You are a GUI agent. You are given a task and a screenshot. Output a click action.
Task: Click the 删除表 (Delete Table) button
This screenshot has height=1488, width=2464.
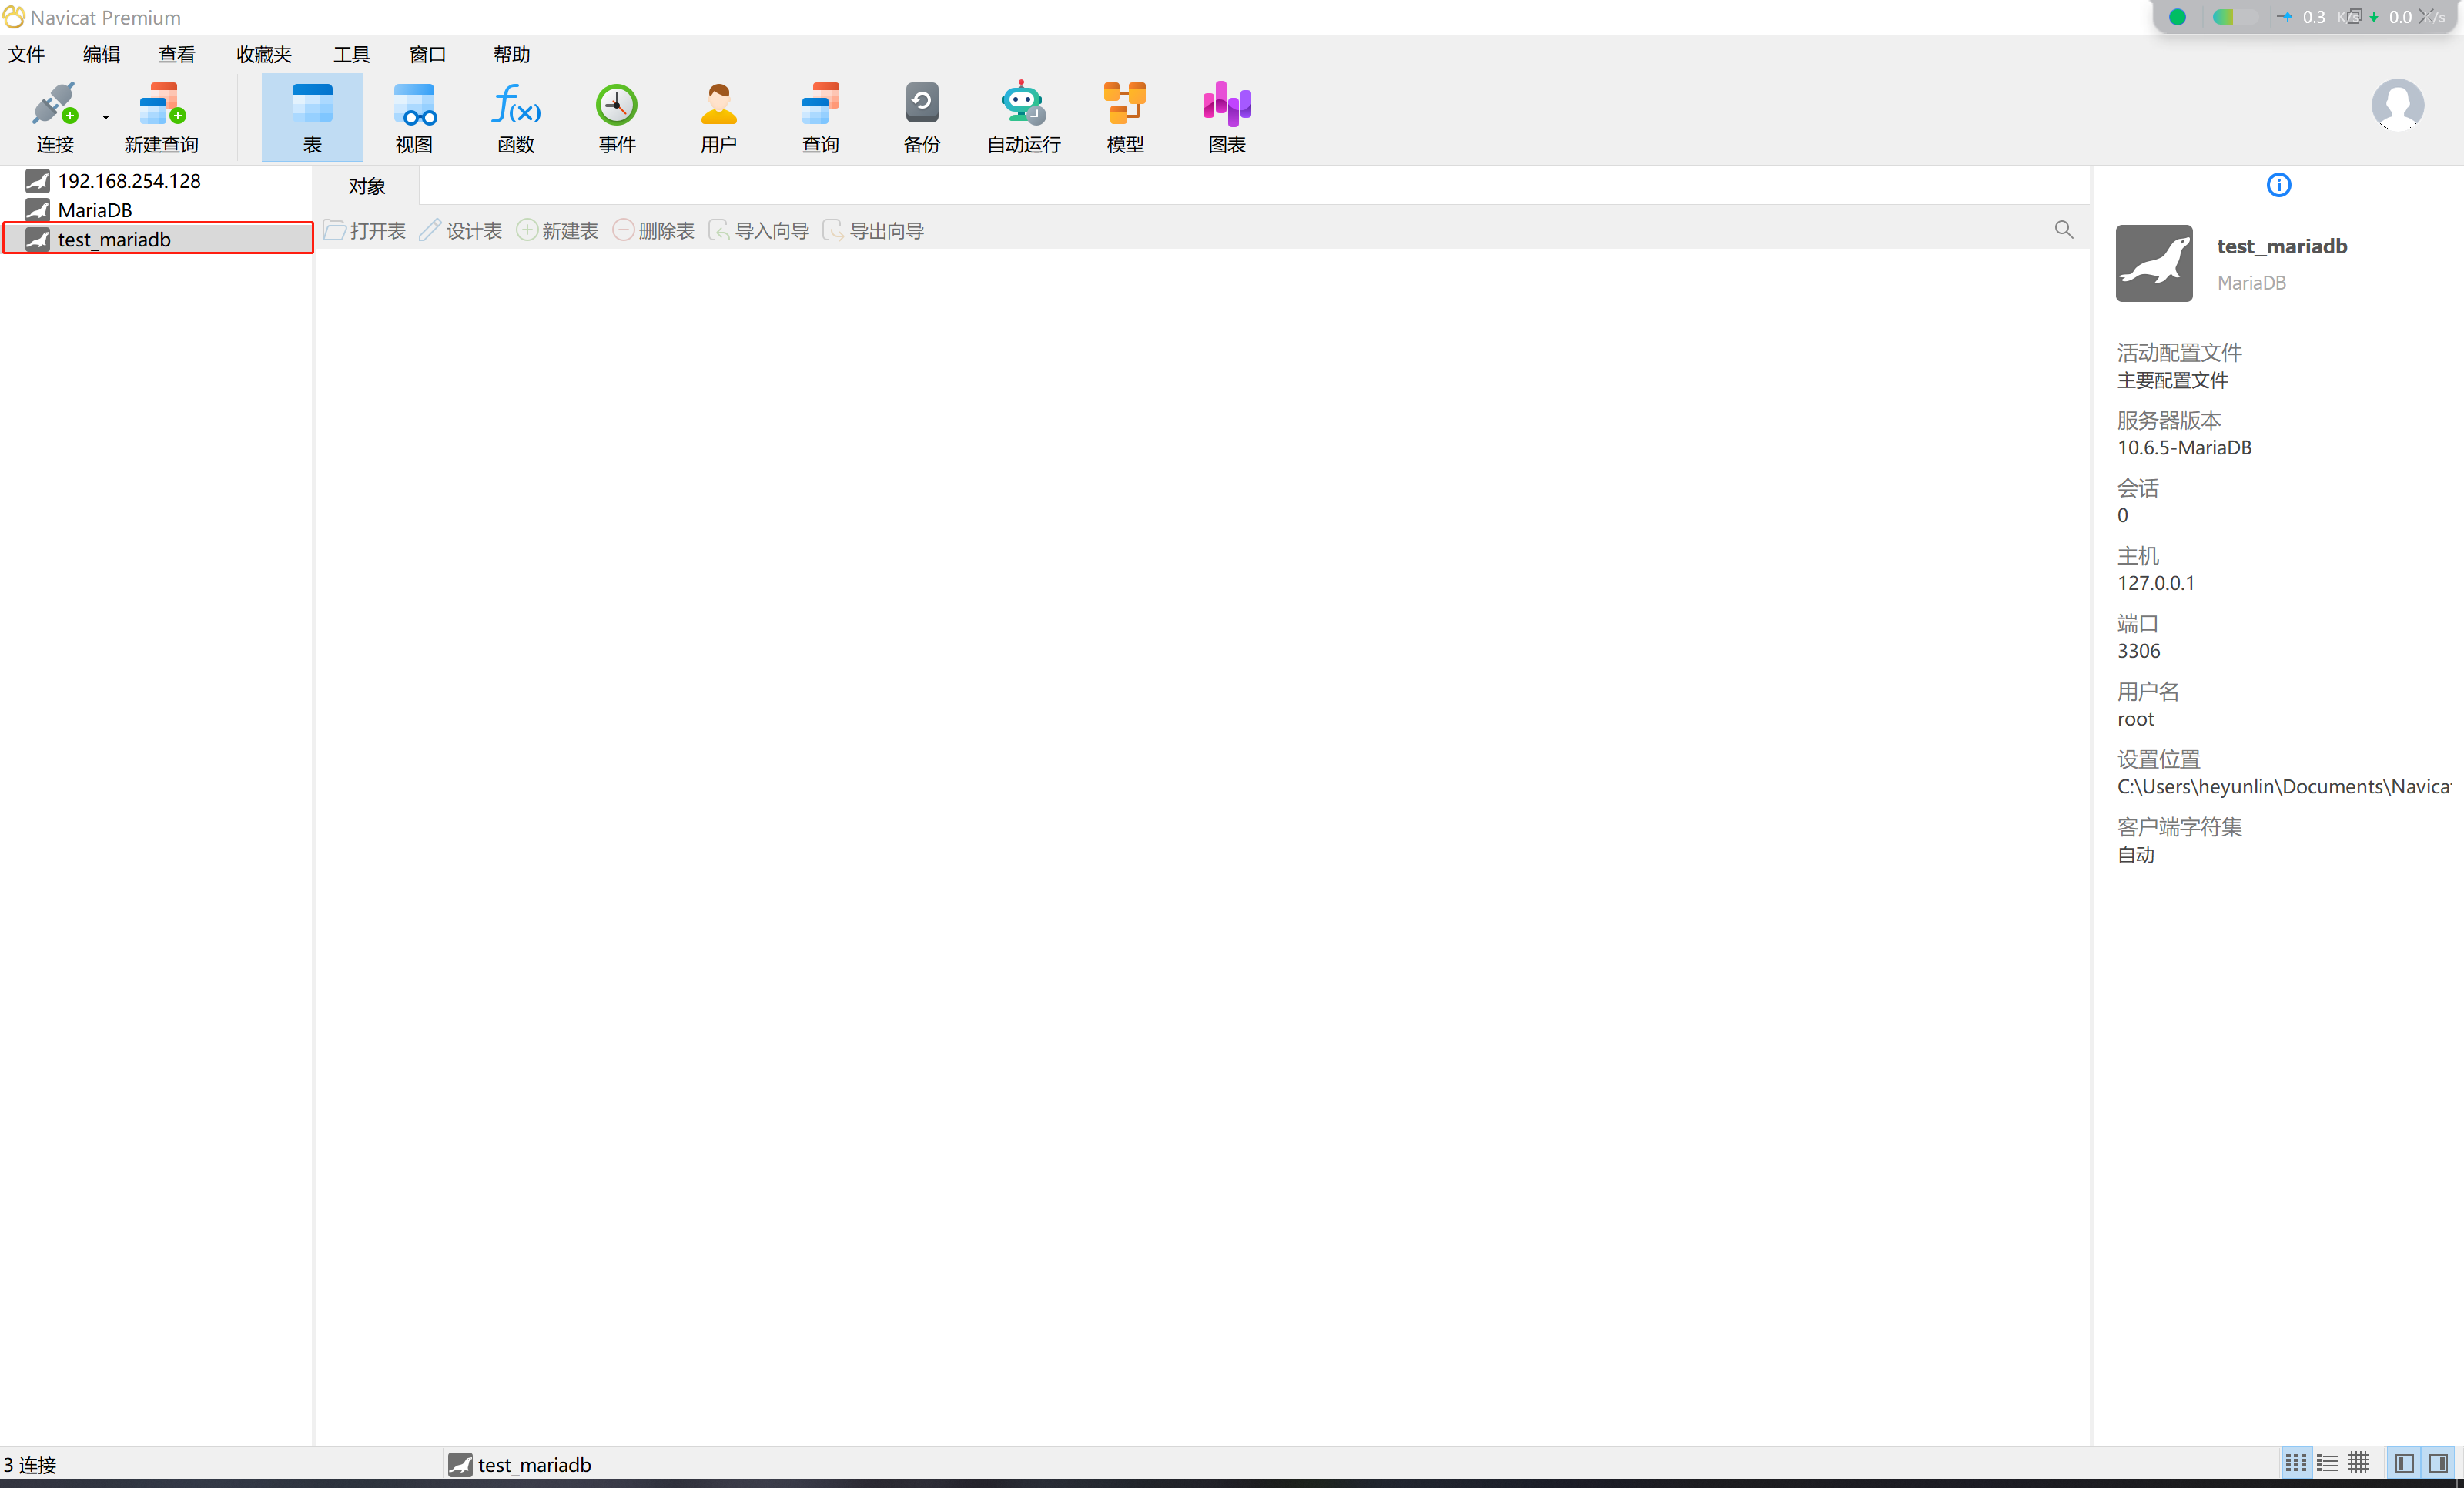coord(653,231)
